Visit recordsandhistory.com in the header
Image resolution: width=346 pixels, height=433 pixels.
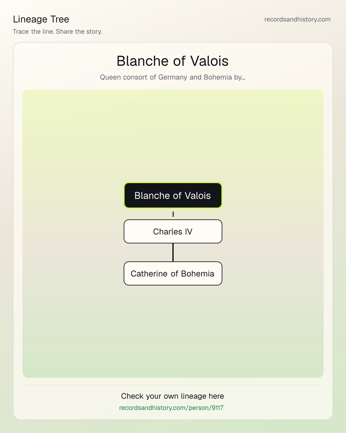coord(297,19)
